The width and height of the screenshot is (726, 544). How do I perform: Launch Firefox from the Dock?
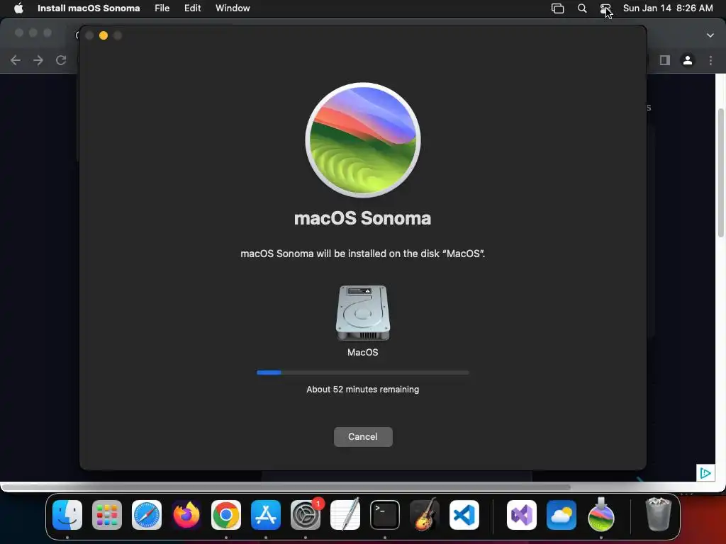pos(186,515)
